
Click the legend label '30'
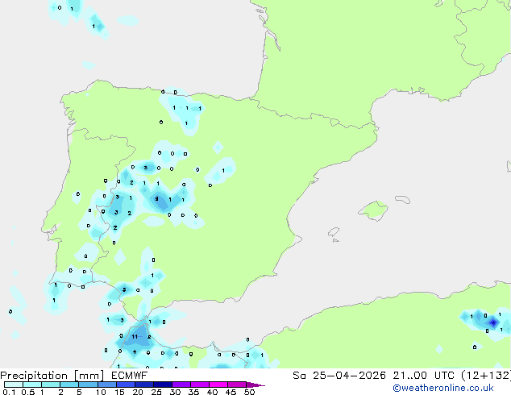[175, 392]
